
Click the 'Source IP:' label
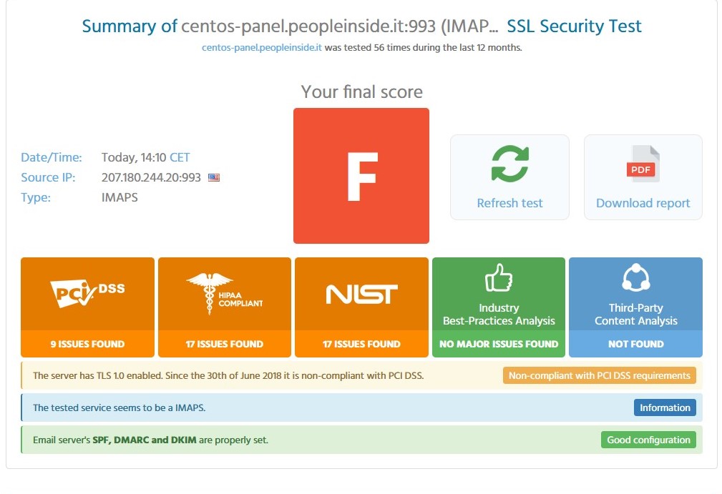(48, 177)
